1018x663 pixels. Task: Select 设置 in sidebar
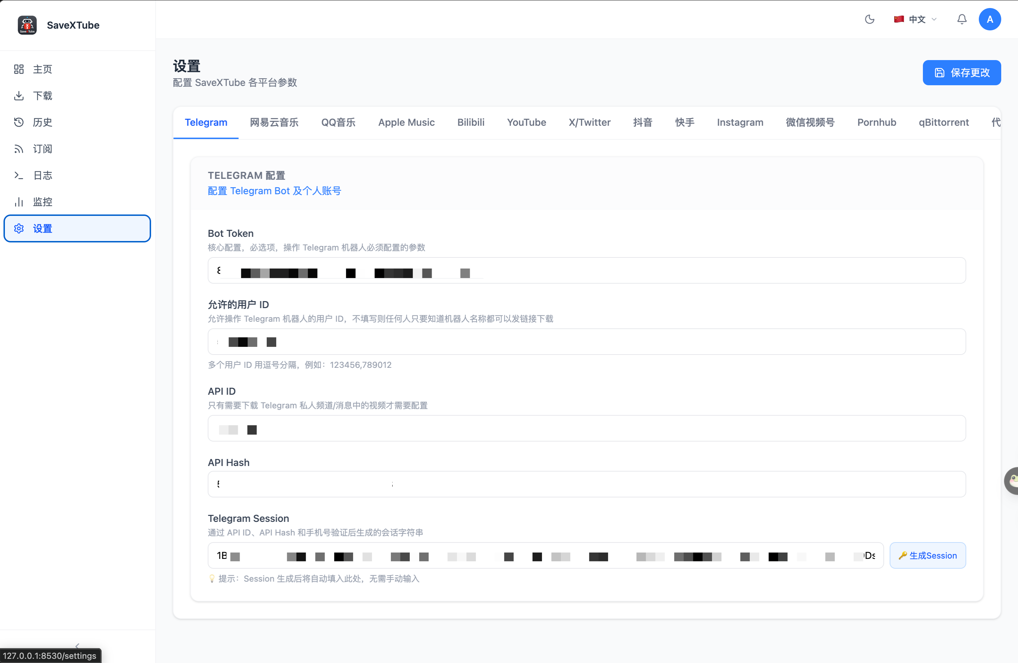(x=77, y=228)
